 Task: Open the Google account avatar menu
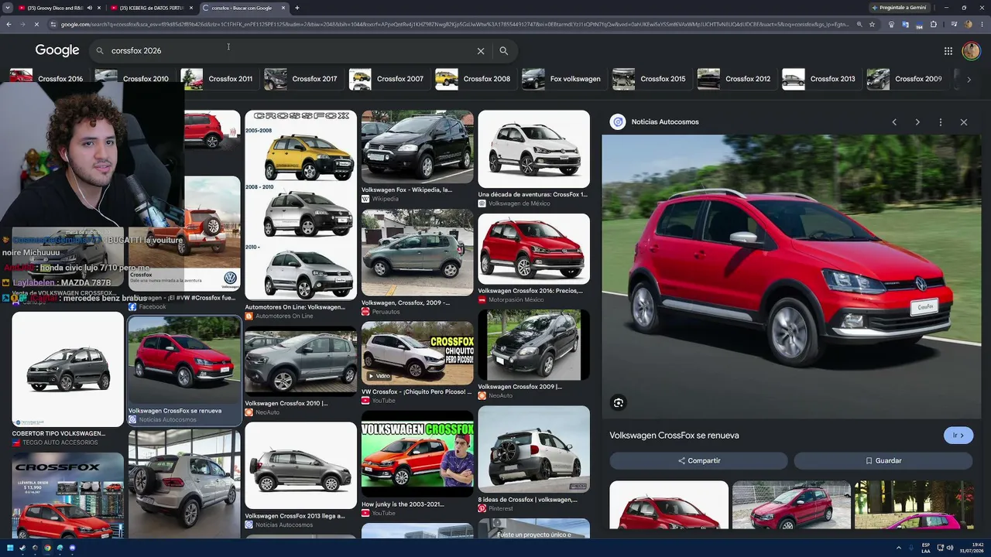(x=971, y=51)
